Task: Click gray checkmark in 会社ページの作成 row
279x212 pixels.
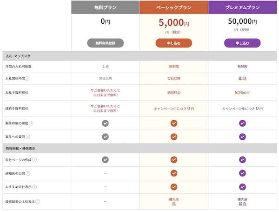Action: [x=105, y=160]
